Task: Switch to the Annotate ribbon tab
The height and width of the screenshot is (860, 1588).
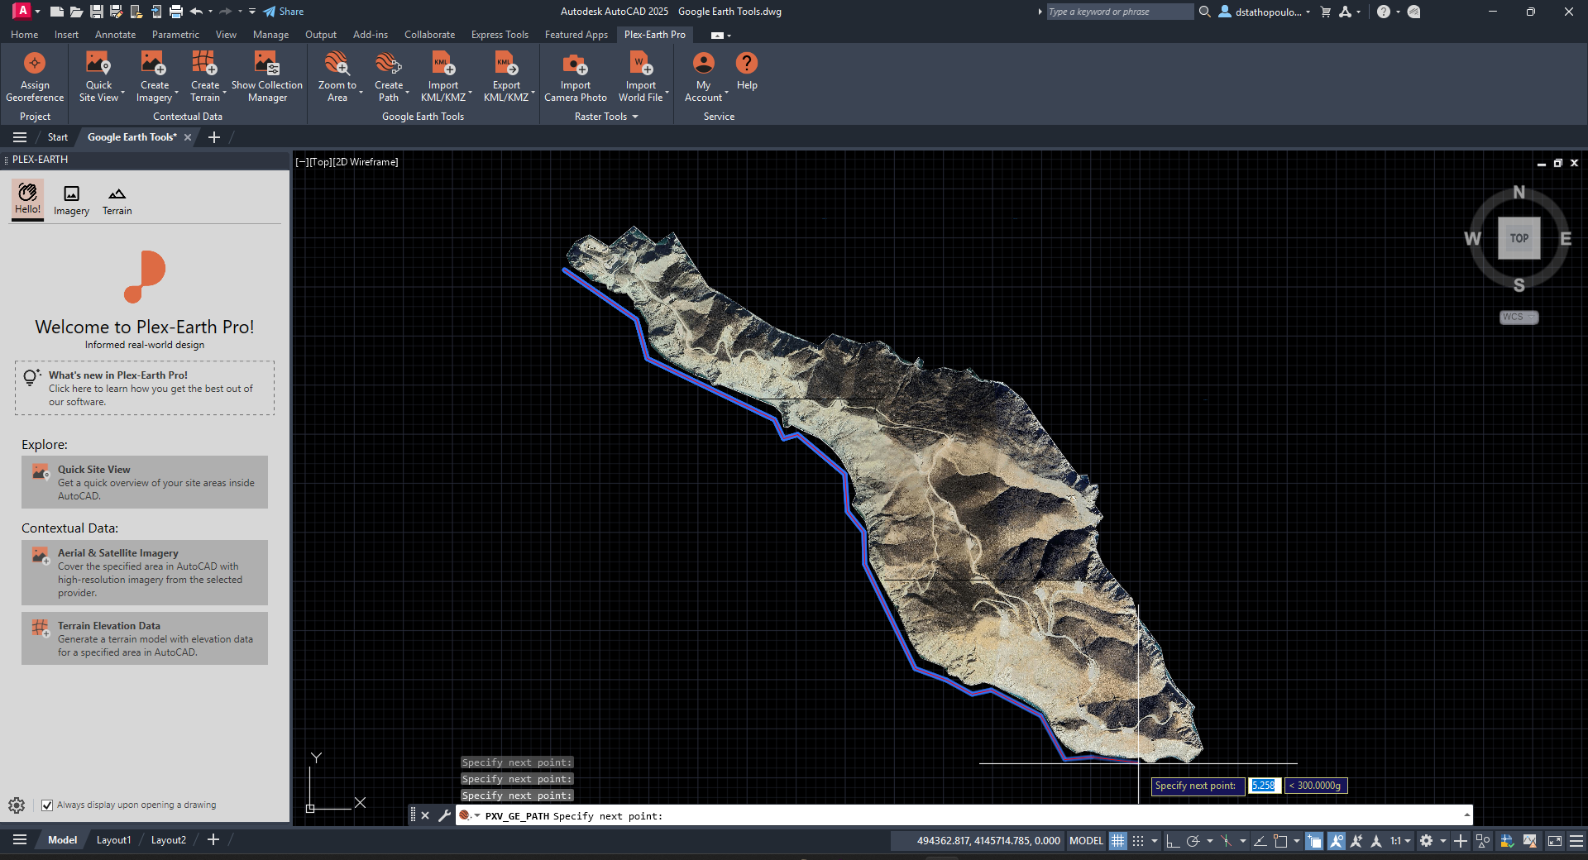Action: 115,35
